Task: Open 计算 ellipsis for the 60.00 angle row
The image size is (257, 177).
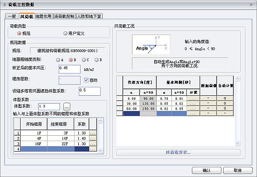Action: pos(193,109)
